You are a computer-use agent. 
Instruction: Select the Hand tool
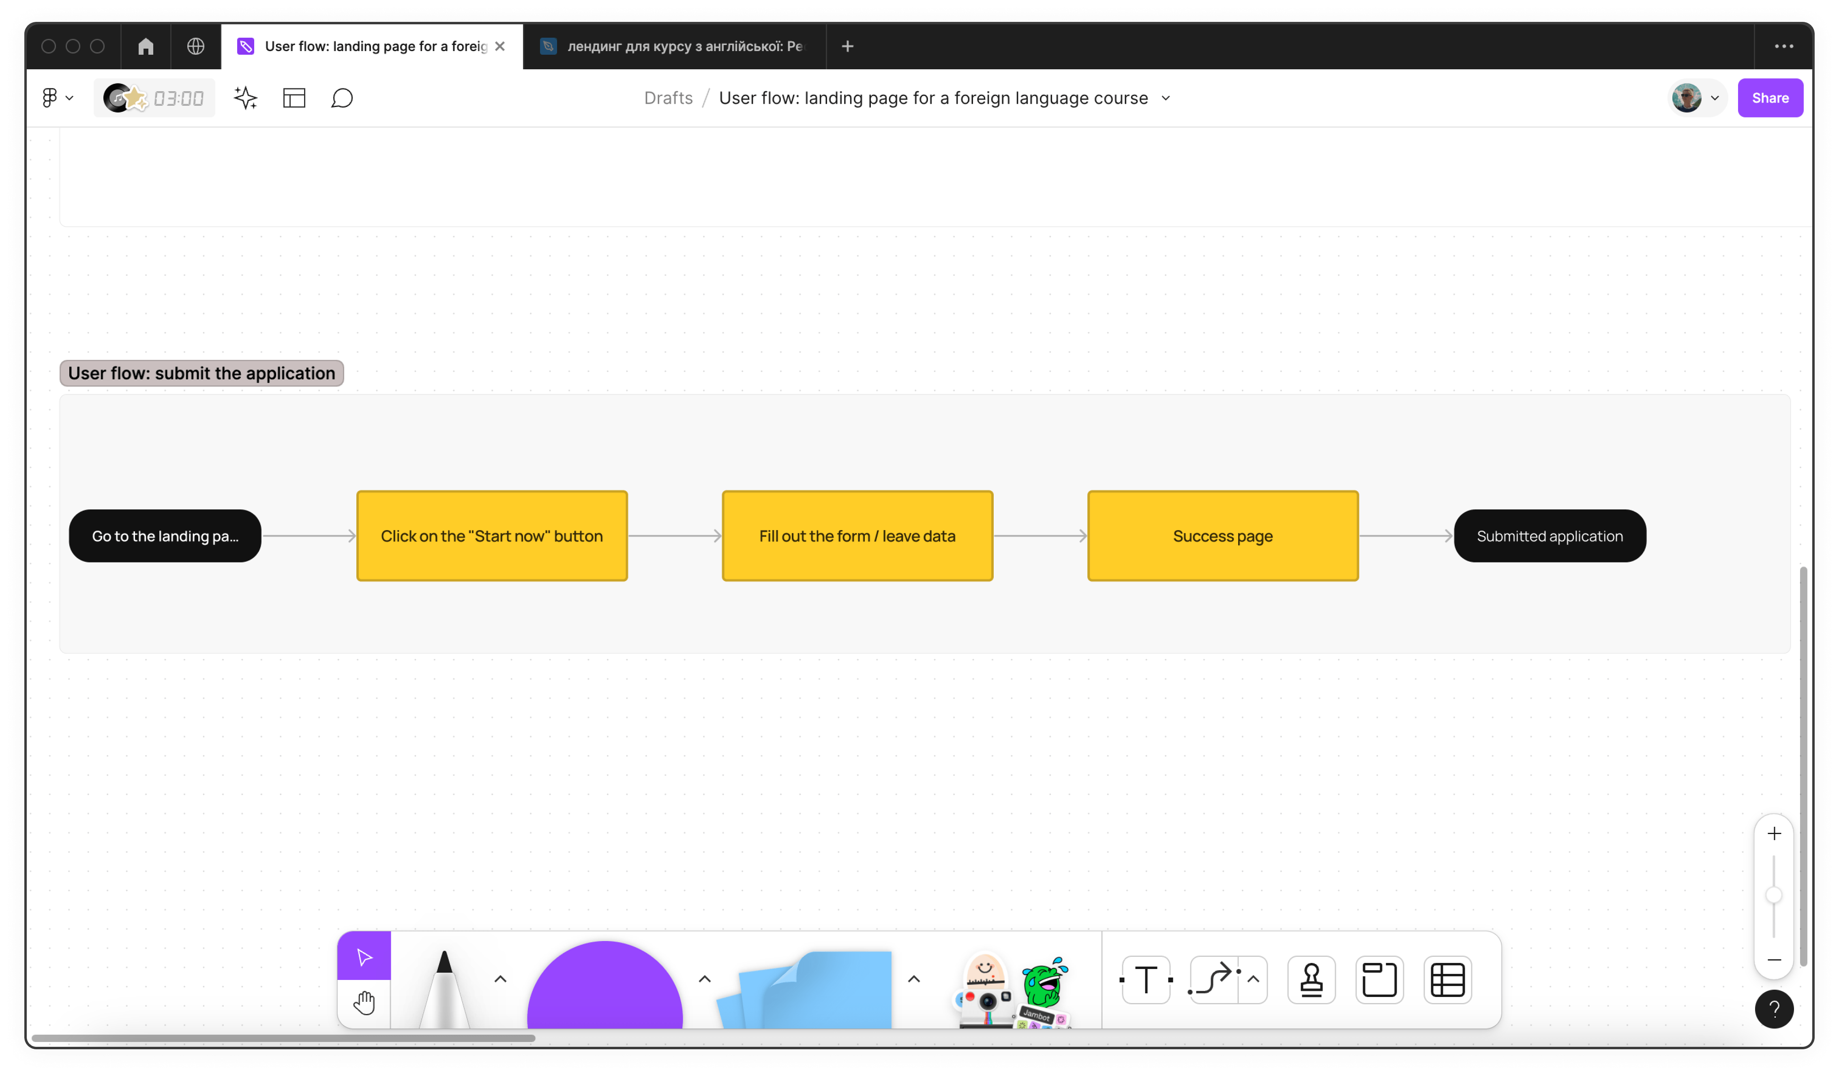coord(363,1003)
